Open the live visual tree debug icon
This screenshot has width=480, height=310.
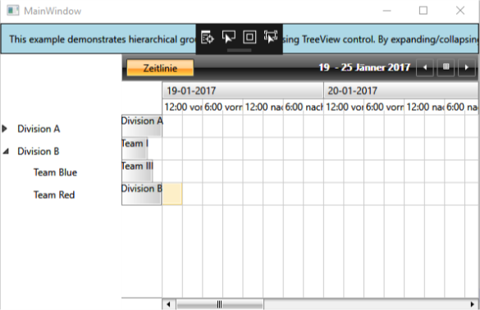click(x=208, y=38)
